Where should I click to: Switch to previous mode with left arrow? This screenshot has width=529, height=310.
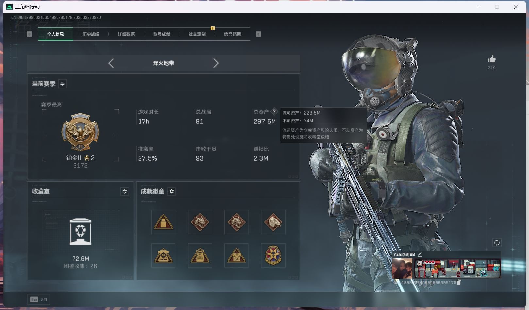click(111, 63)
